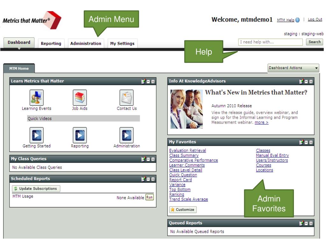Minimize the Learn Metrics that Matter panel
Image resolution: width=326 pixels, height=244 pixels.
pos(148,82)
